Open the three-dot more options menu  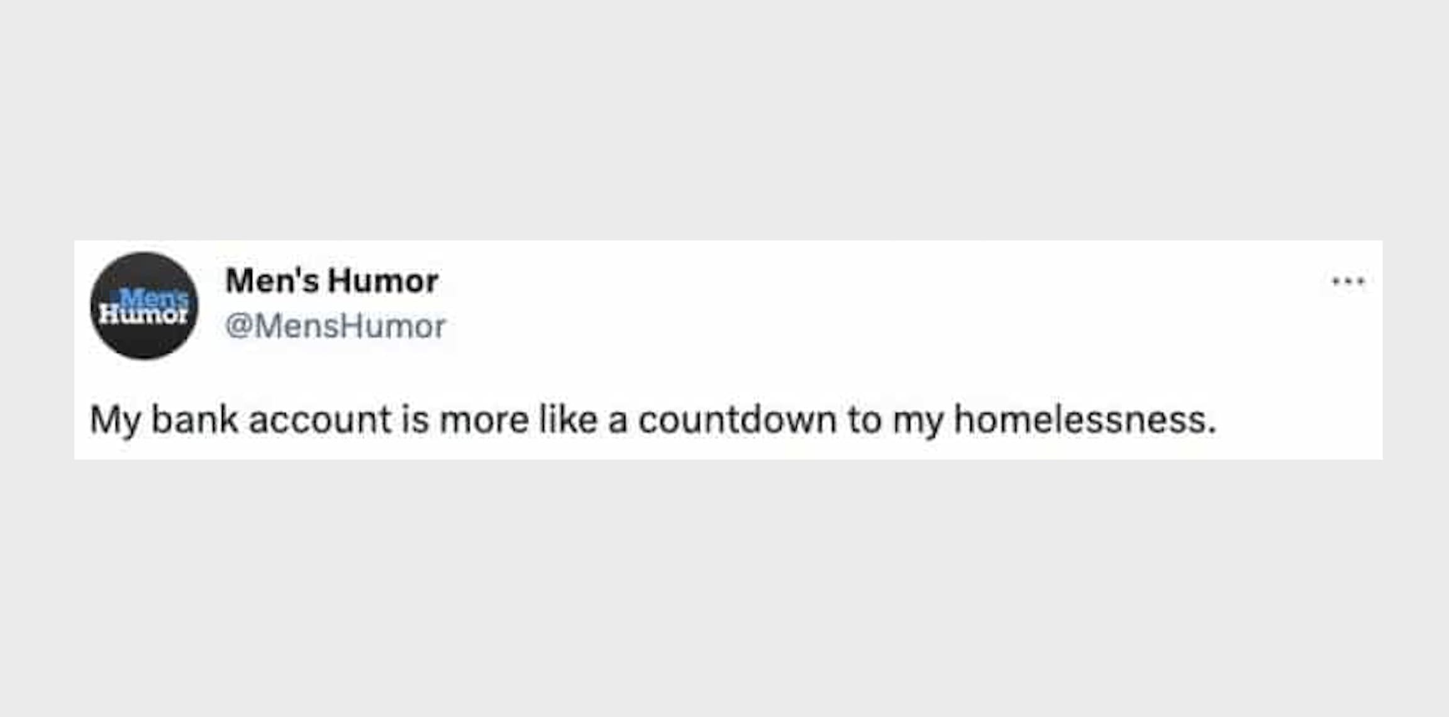pyautogui.click(x=1348, y=281)
